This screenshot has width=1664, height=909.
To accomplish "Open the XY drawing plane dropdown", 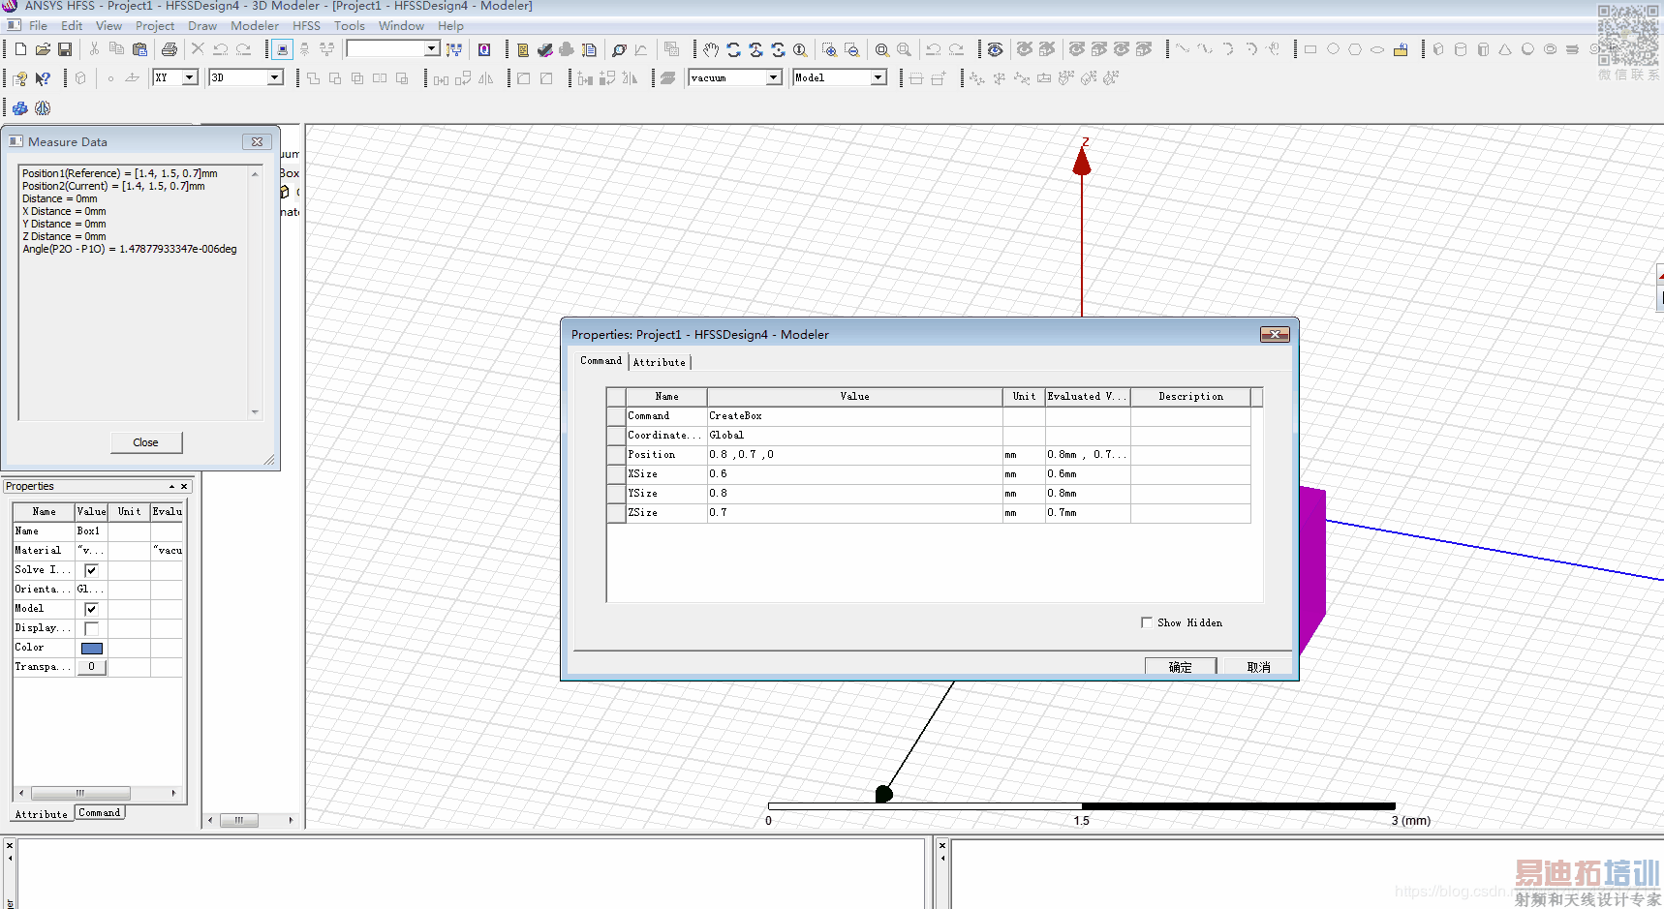I will coord(190,77).
